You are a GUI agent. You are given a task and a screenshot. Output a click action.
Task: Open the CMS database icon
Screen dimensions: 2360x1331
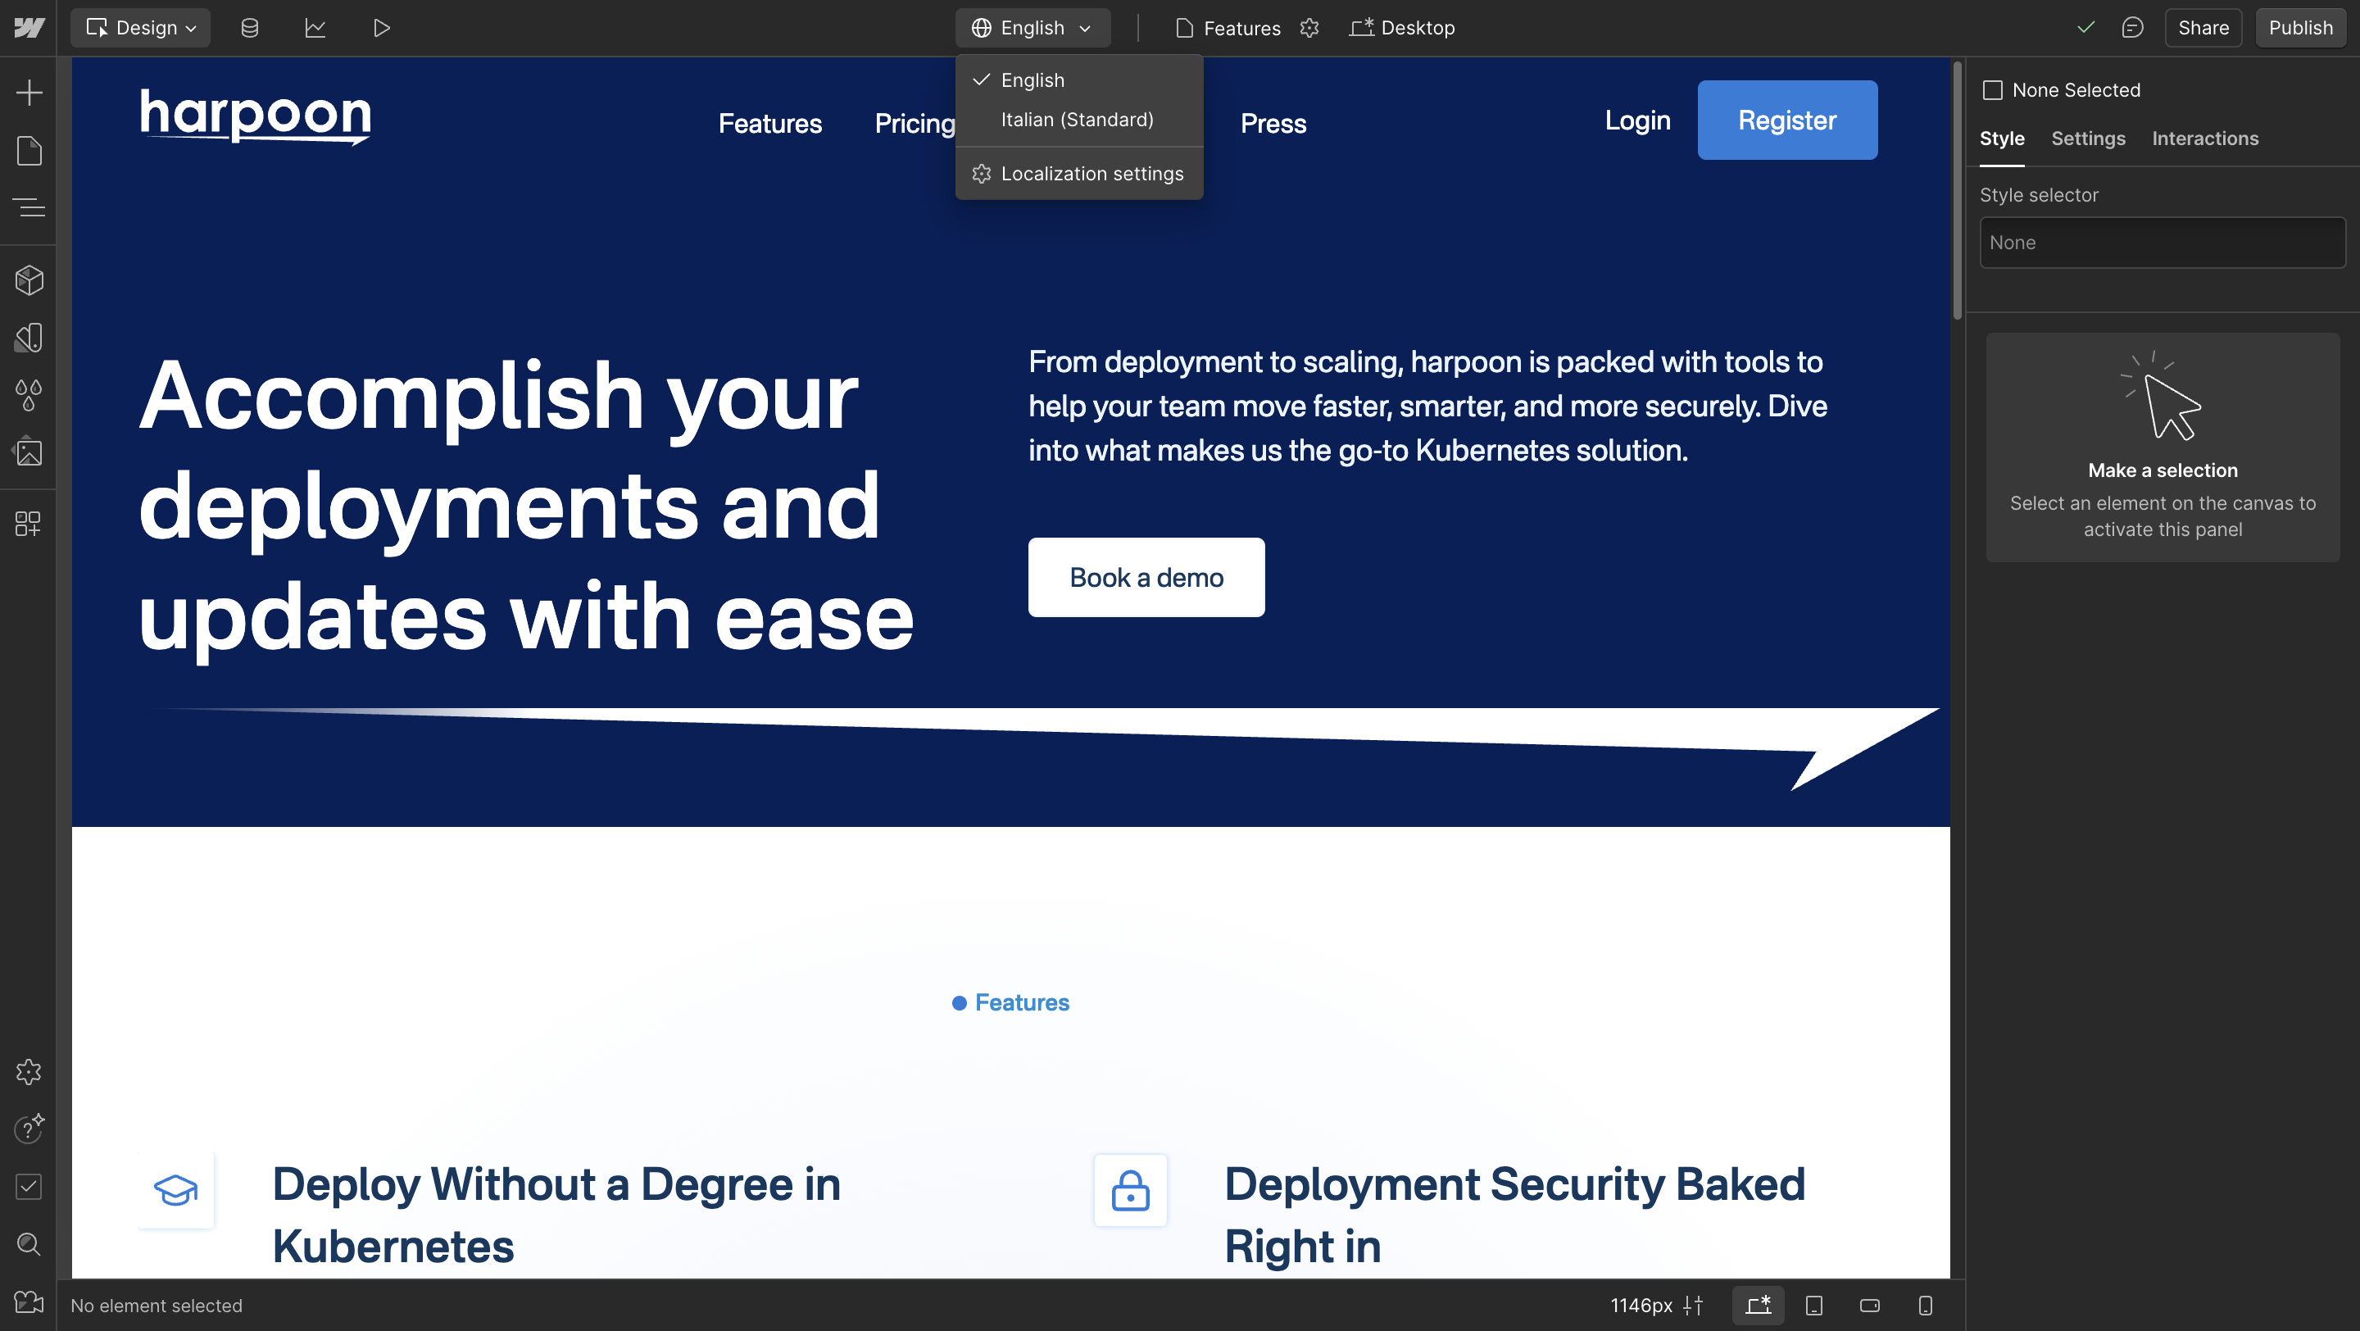[x=249, y=28]
